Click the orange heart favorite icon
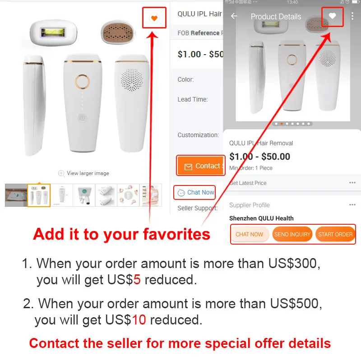The image size is (361, 361). tap(154, 18)
